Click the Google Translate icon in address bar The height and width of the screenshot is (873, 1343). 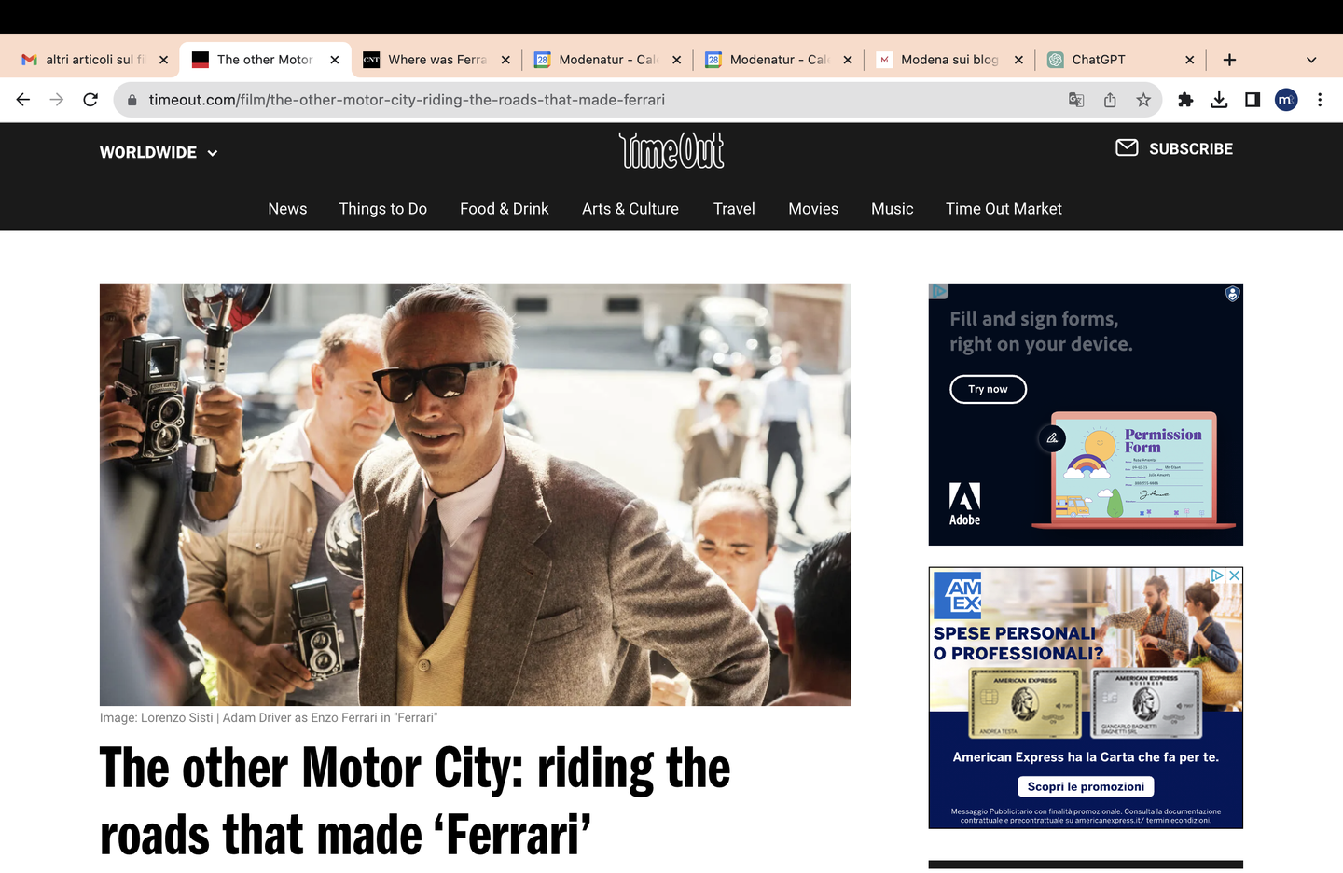pos(1076,100)
